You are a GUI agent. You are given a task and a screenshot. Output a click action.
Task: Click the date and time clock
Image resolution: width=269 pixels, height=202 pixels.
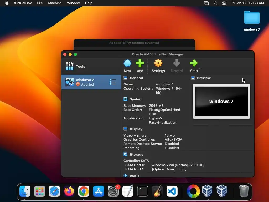[x=247, y=3]
